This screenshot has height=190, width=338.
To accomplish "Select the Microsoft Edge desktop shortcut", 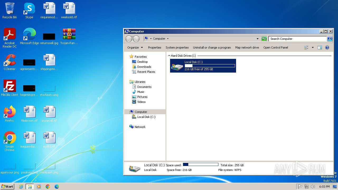I will [29, 36].
